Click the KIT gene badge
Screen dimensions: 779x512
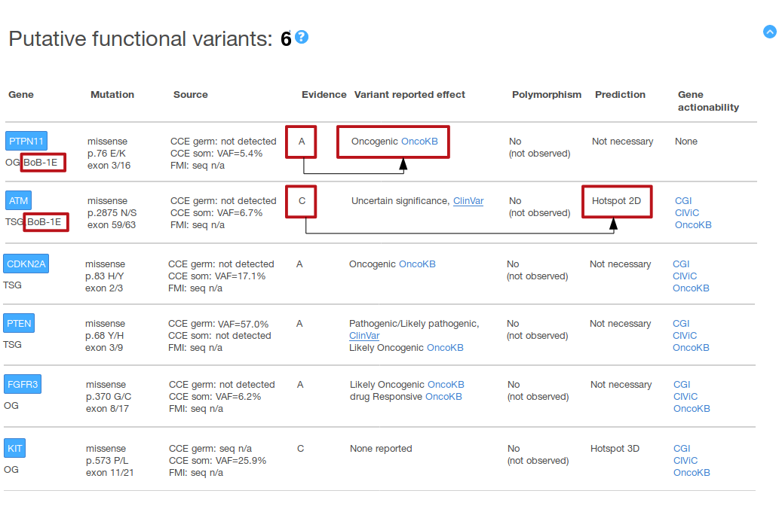tap(15, 448)
